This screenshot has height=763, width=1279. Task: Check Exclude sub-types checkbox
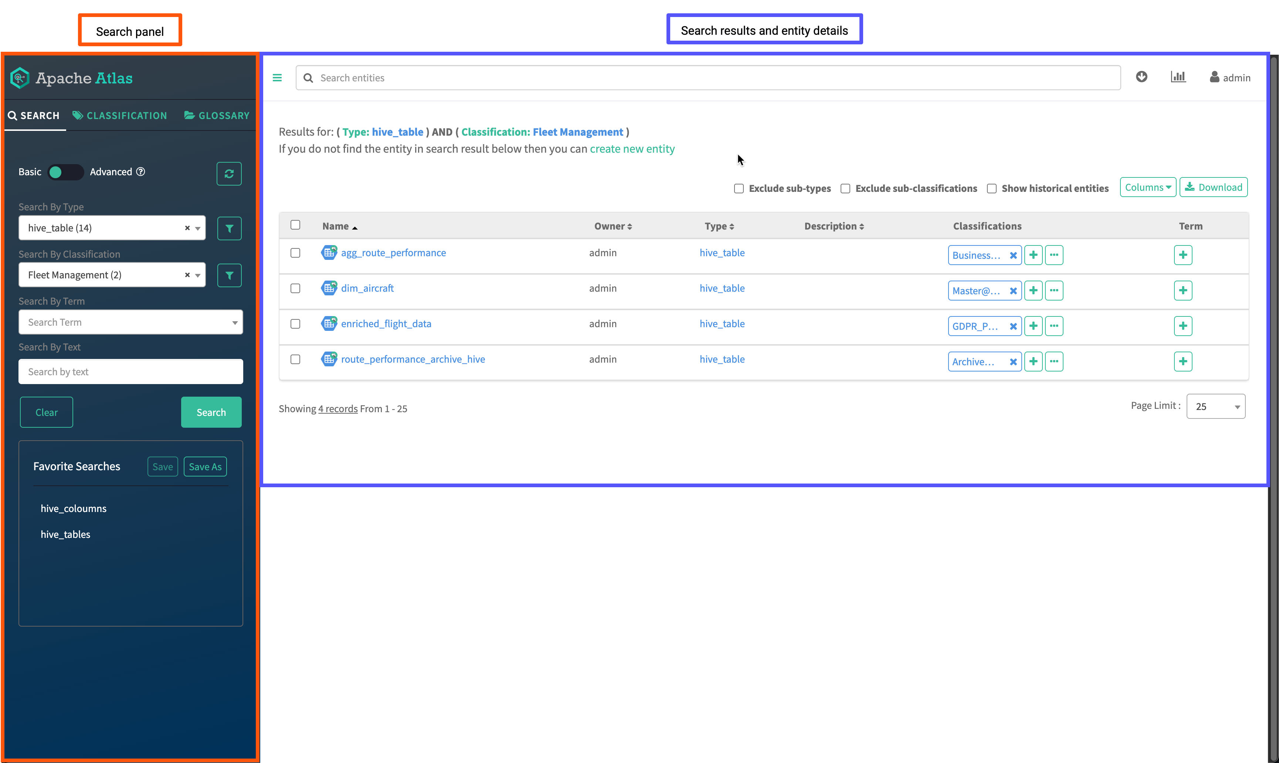739,189
